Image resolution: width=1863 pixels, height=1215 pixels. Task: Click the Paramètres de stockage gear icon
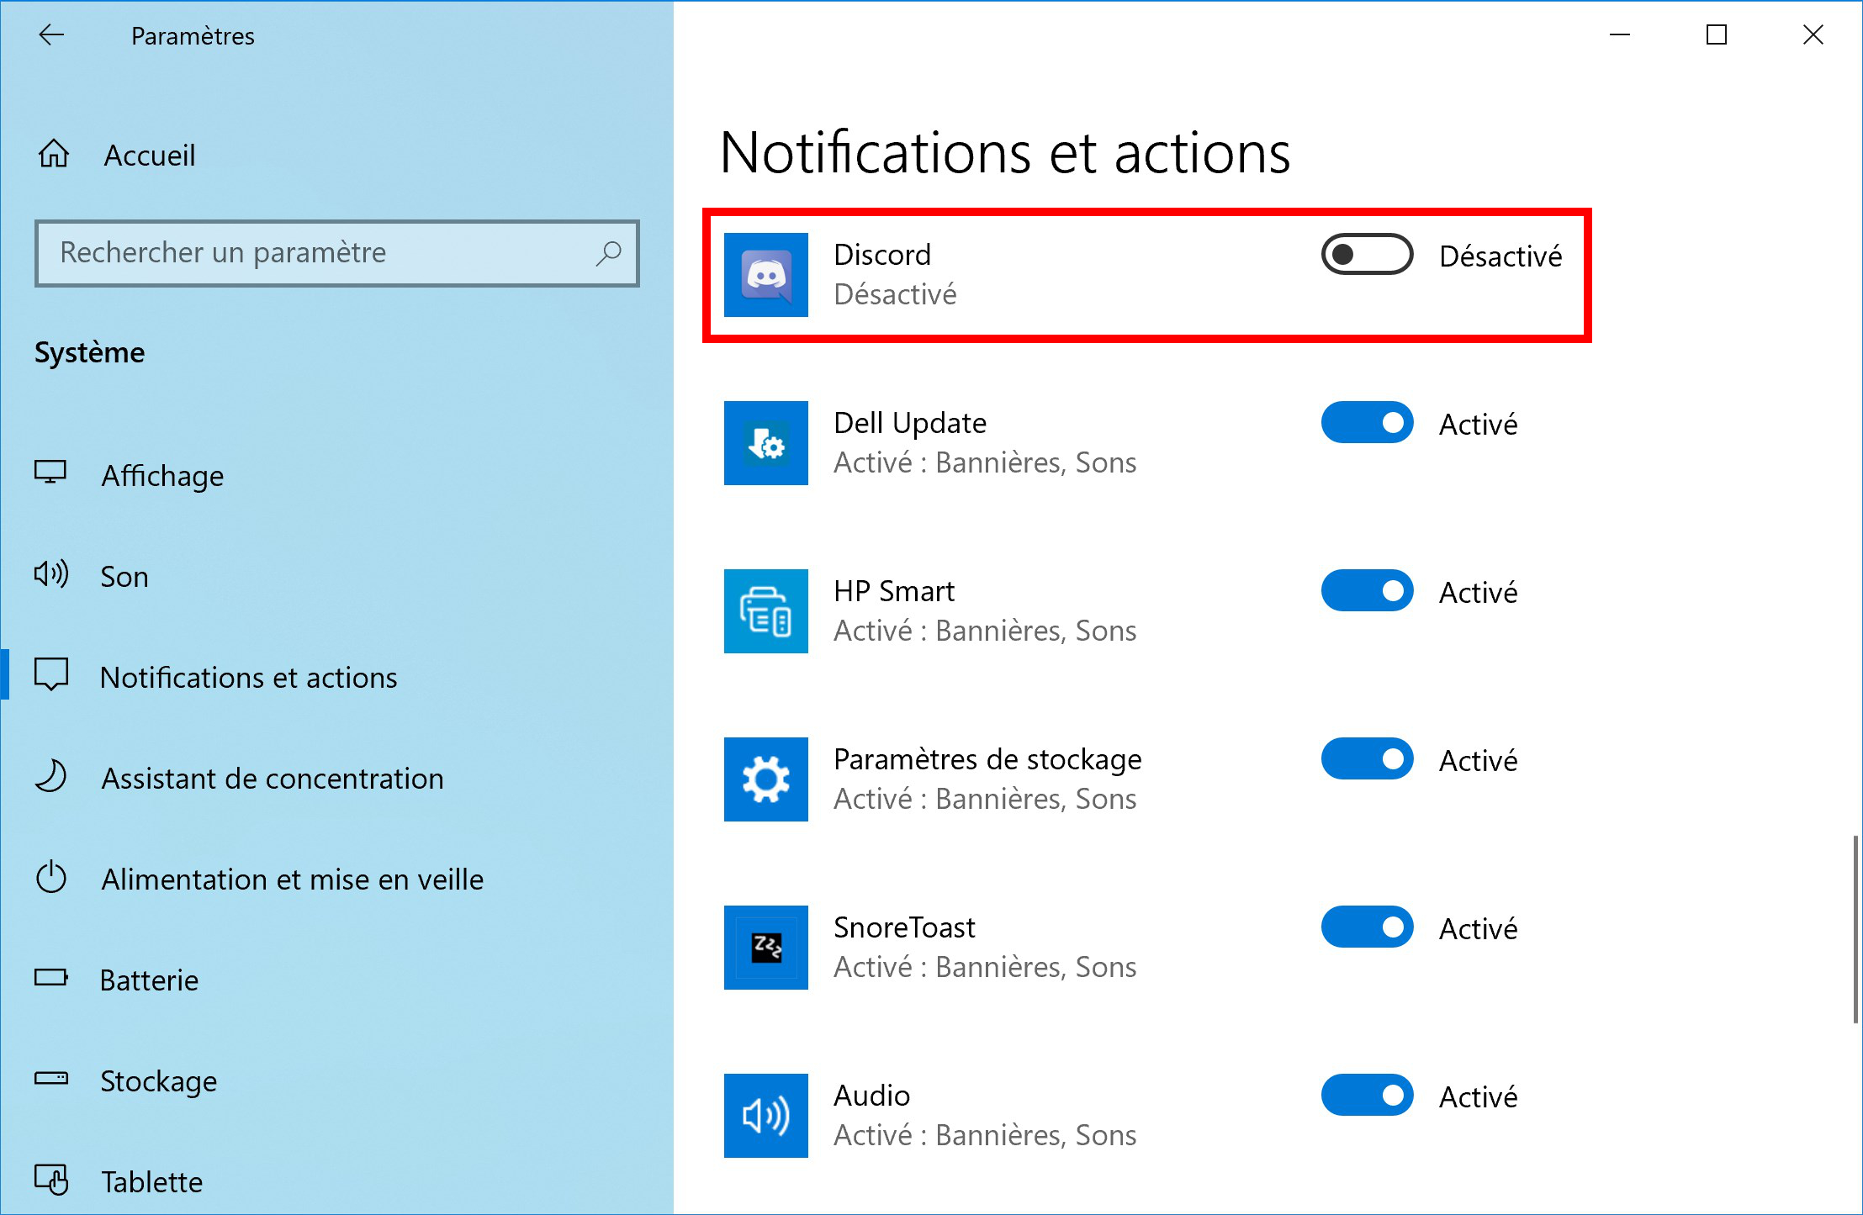click(766, 779)
